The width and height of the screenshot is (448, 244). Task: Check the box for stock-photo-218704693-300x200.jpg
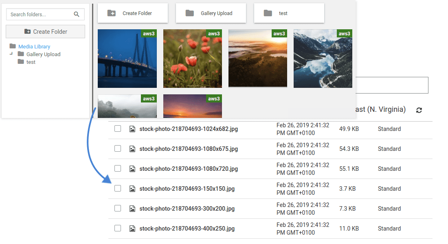tap(118, 208)
